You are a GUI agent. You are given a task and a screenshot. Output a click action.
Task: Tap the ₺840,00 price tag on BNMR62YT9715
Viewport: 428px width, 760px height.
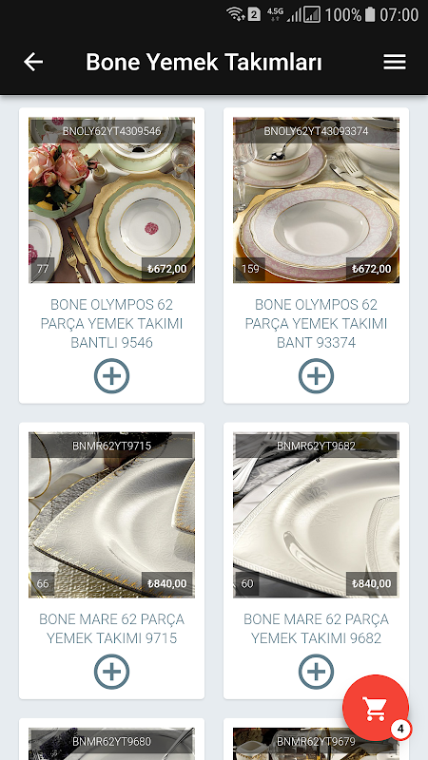coord(167,583)
